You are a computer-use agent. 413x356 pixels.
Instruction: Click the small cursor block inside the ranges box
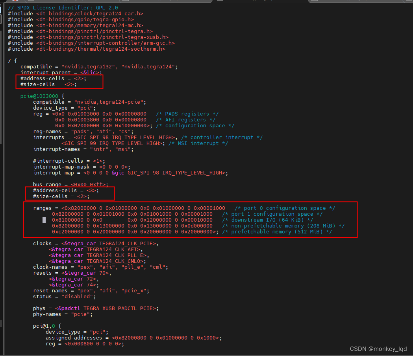(x=44, y=220)
